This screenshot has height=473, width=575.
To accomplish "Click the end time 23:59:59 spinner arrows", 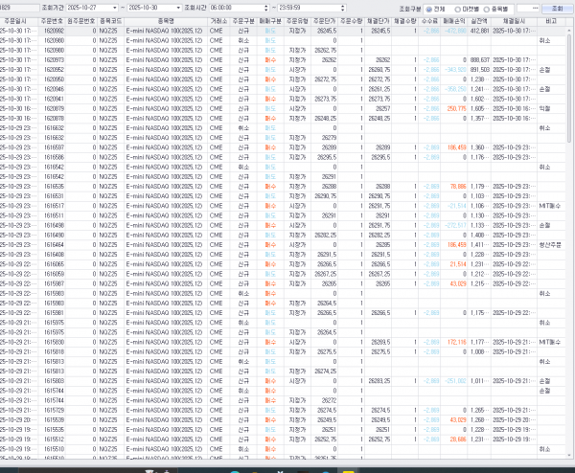I will pyautogui.click(x=342, y=8).
